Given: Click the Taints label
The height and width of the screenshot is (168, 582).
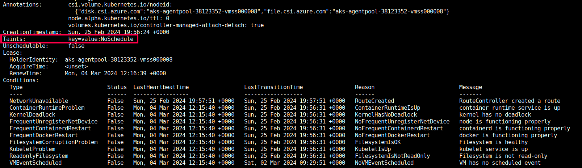Looking at the screenshot, I should pyautogui.click(x=14, y=39).
